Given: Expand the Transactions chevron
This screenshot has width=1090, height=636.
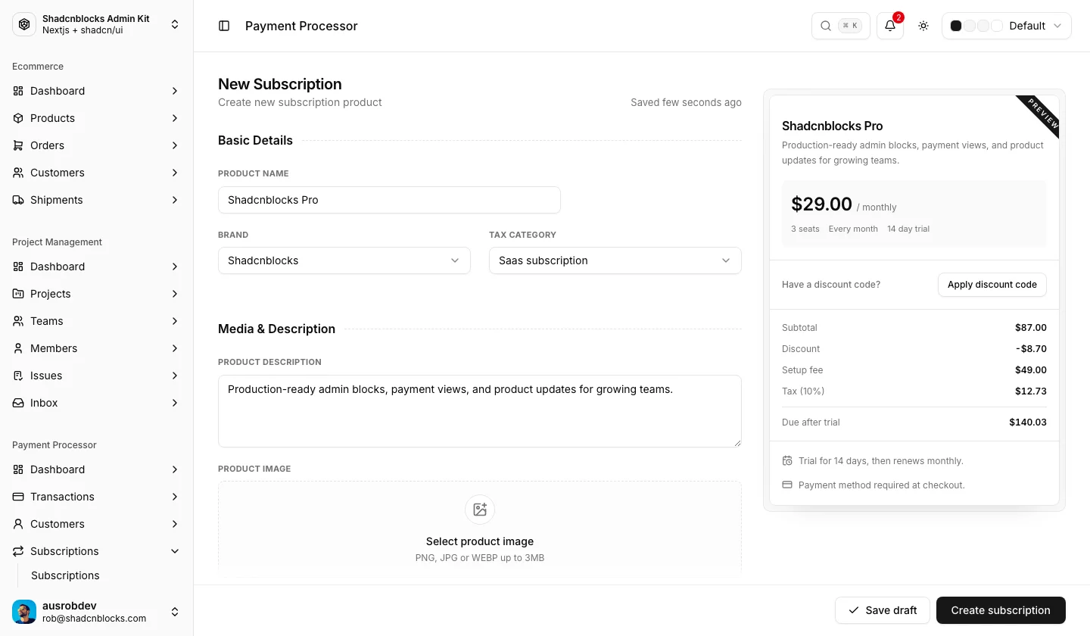Looking at the screenshot, I should point(175,497).
